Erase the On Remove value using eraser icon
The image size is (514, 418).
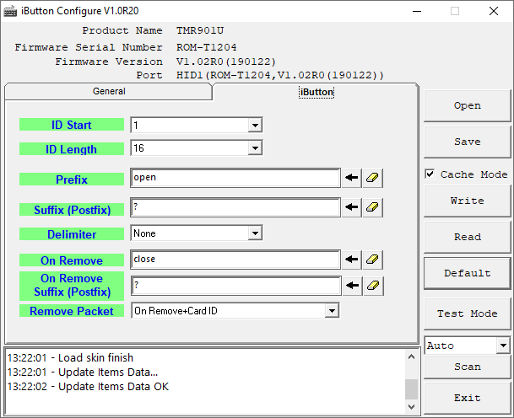(x=373, y=260)
